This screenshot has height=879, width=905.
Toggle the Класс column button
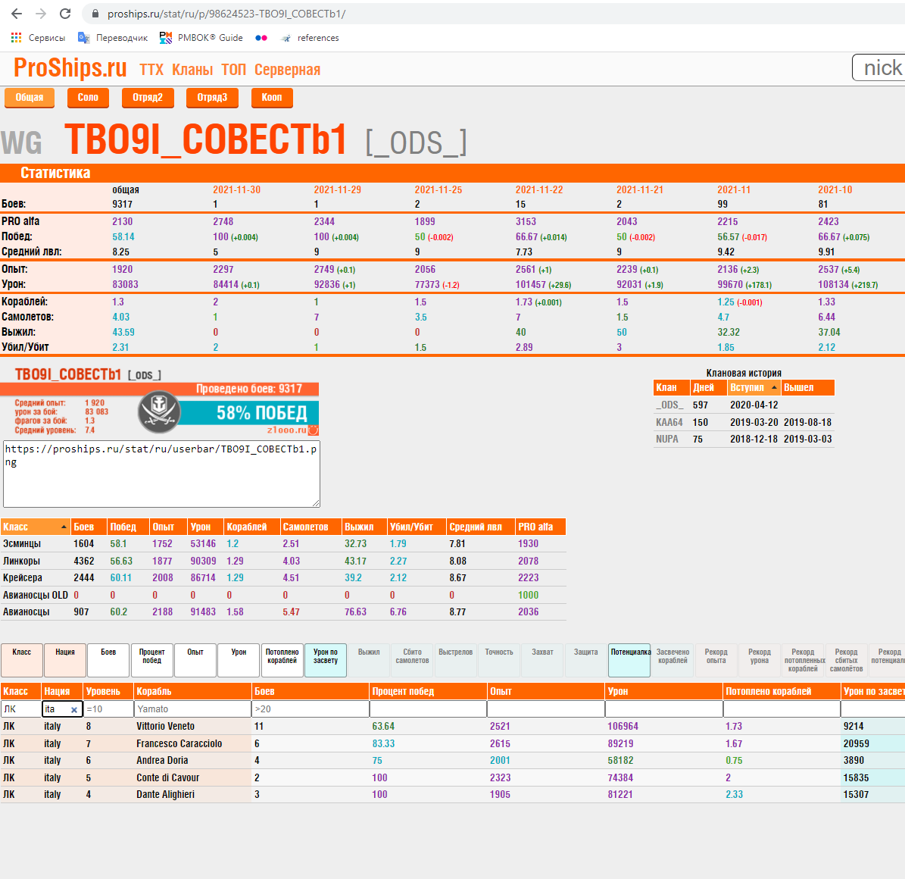click(22, 660)
